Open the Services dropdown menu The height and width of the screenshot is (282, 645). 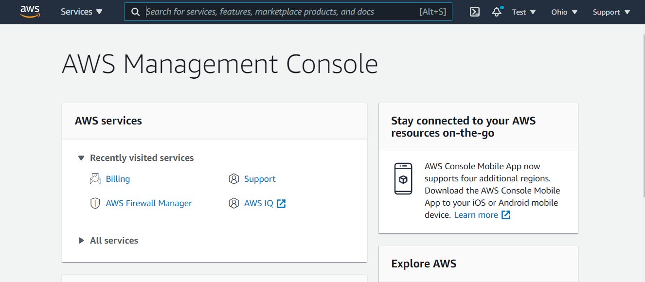[82, 12]
